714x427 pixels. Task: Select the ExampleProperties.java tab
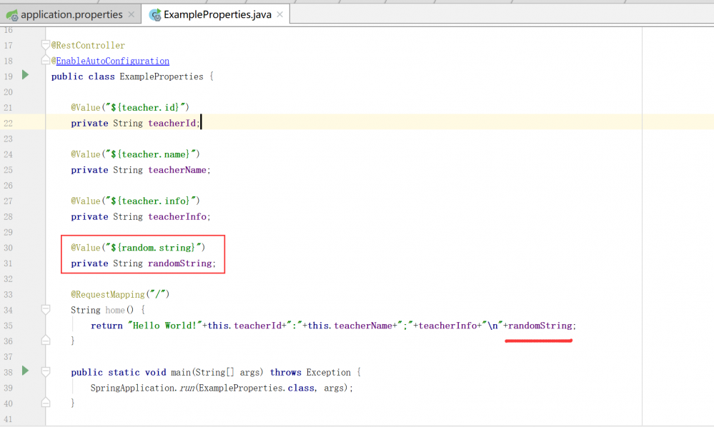coord(217,14)
